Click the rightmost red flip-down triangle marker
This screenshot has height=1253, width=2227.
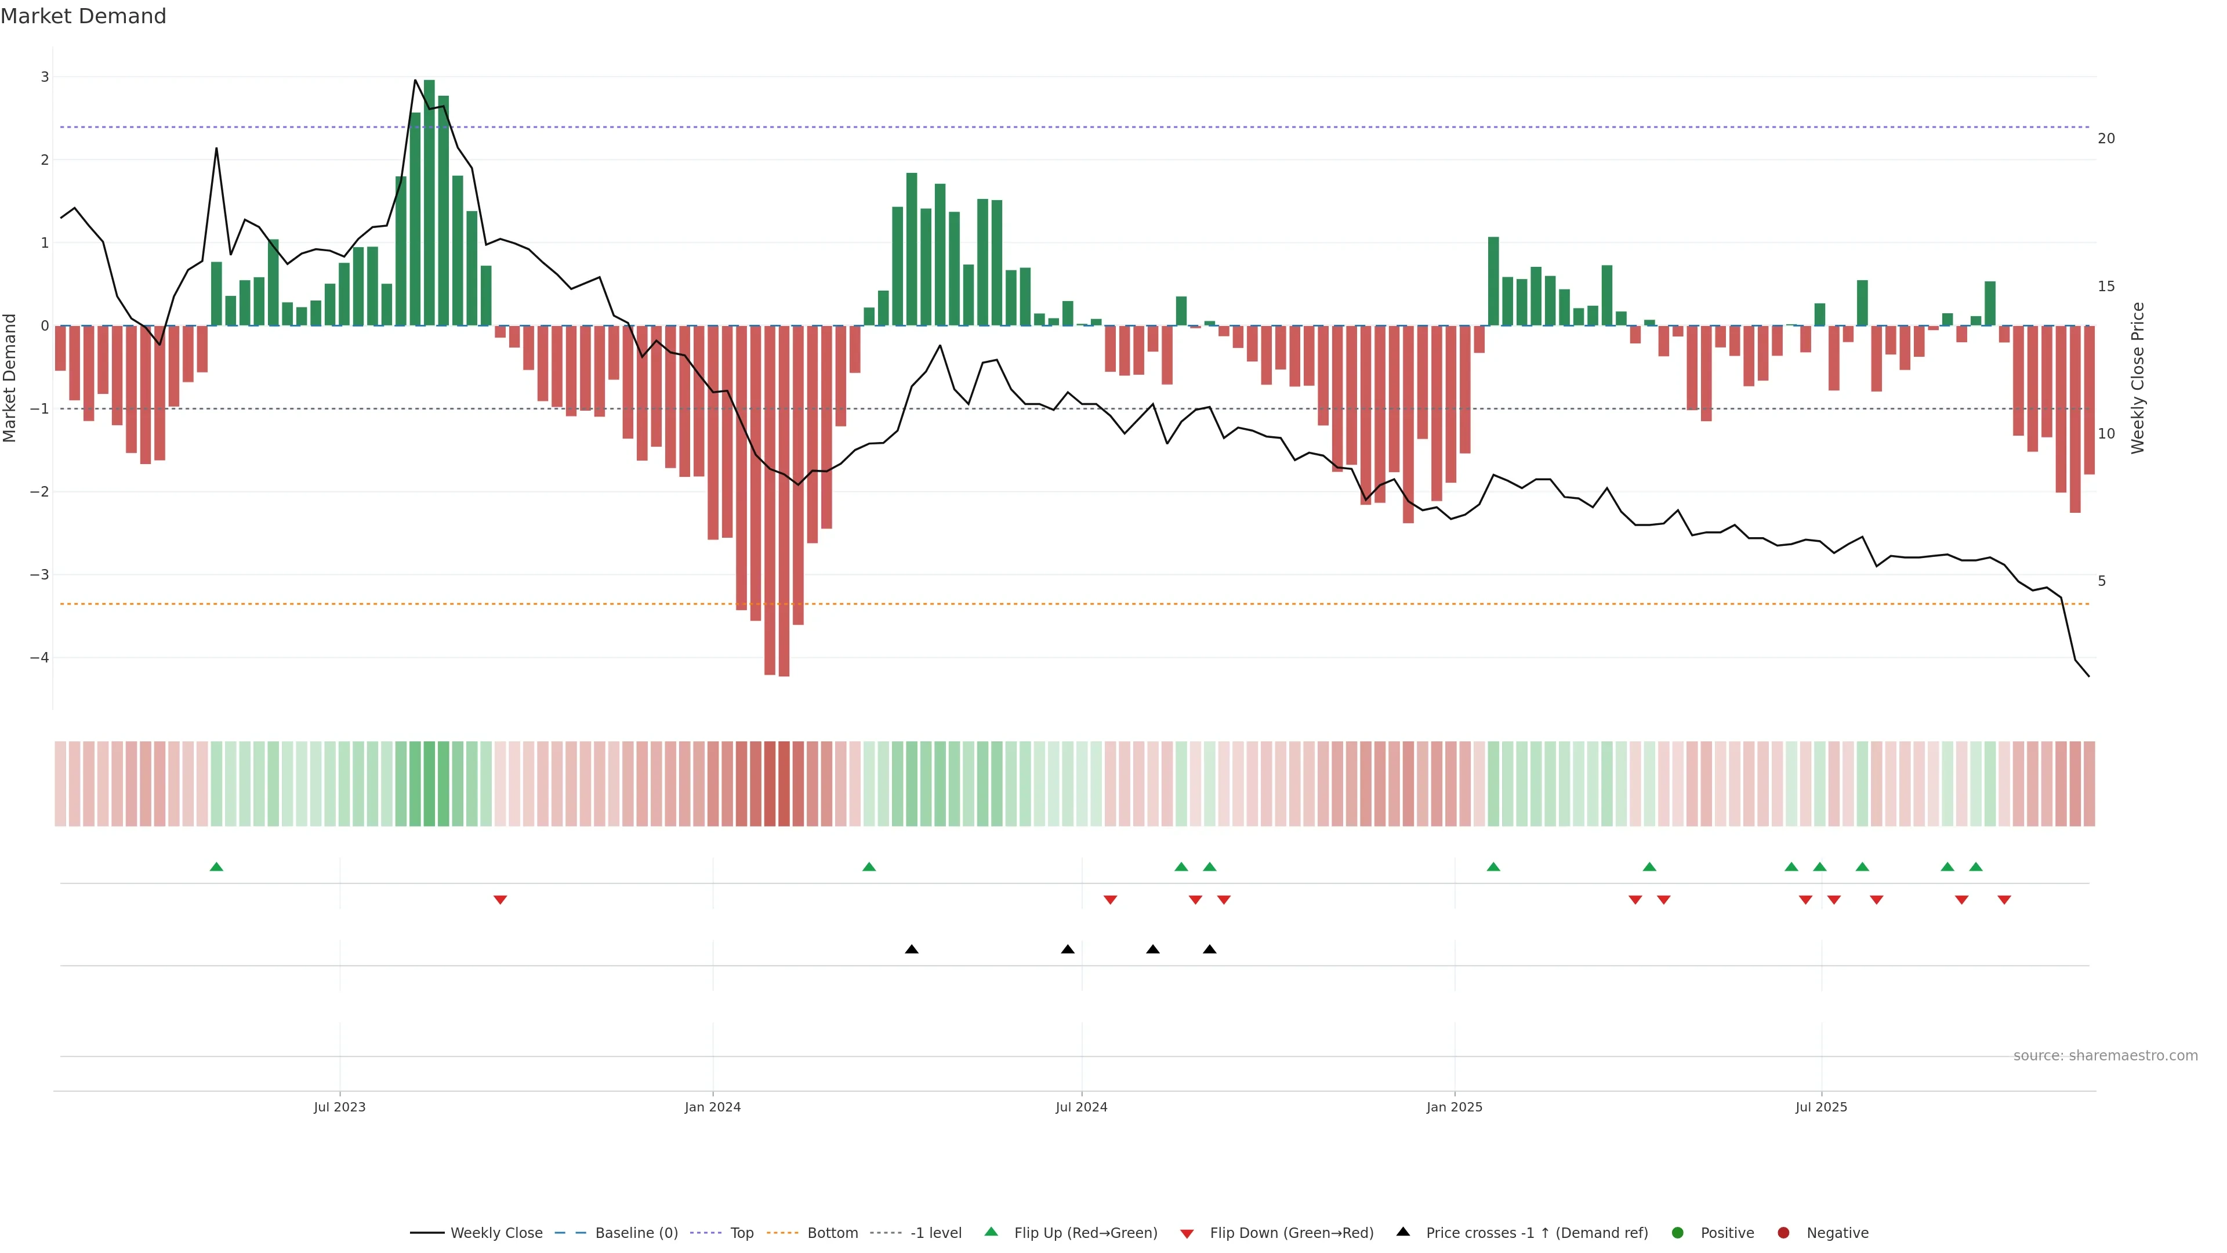2004,900
